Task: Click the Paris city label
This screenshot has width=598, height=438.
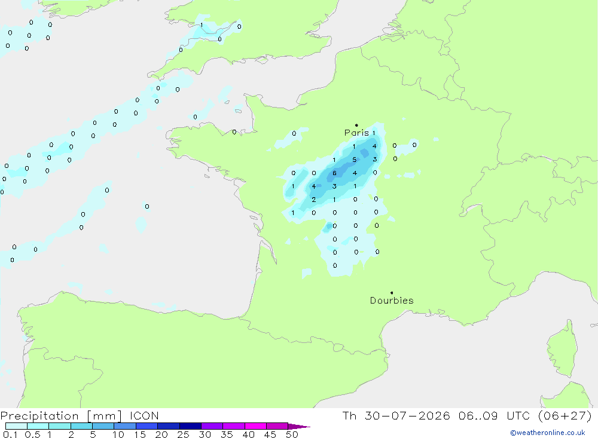Action: click(x=356, y=133)
